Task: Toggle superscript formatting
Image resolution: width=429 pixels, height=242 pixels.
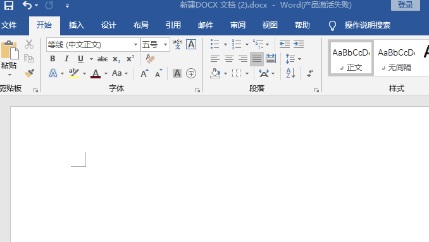Action: click(x=130, y=59)
